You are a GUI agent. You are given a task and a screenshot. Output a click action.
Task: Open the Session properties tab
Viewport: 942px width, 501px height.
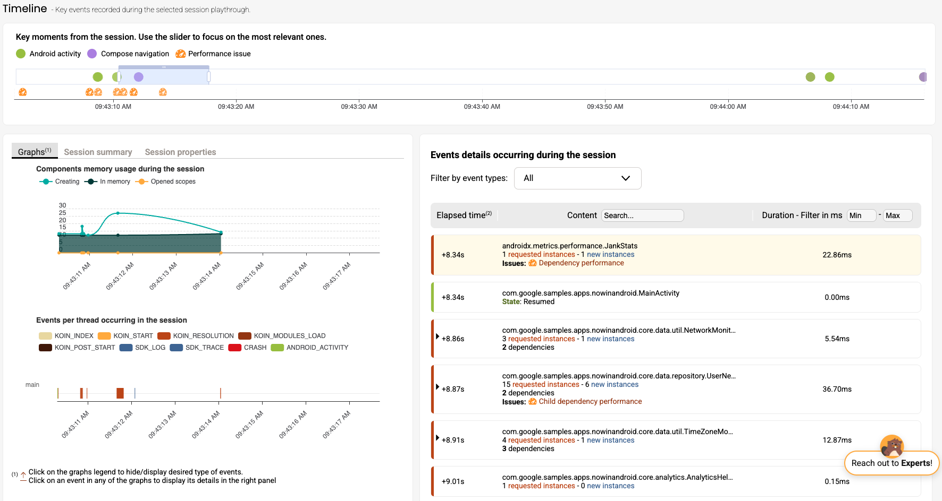point(180,152)
